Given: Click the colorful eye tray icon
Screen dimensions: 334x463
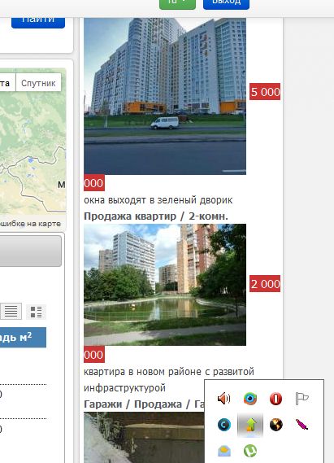Looking at the screenshot, I should click(x=250, y=399).
